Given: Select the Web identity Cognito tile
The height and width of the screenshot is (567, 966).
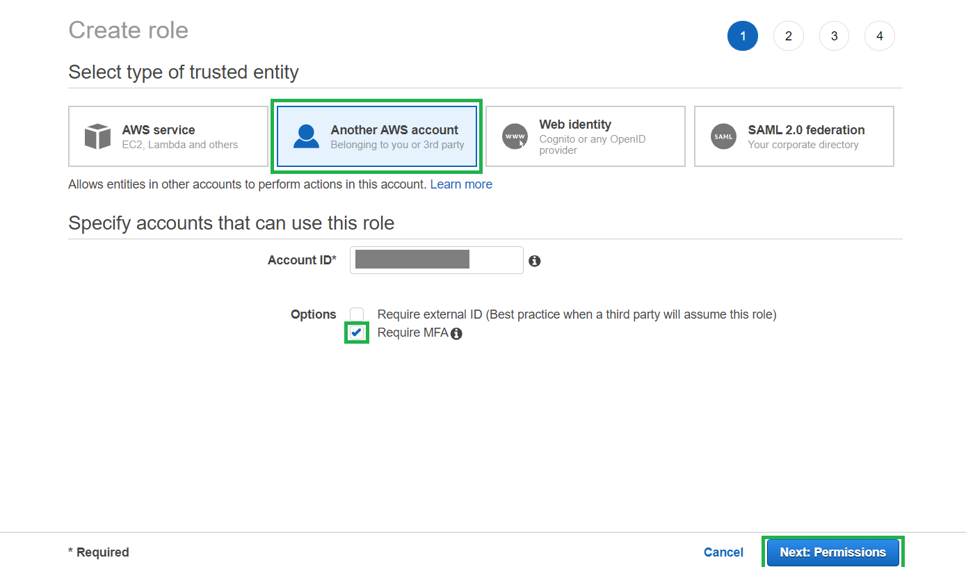Looking at the screenshot, I should 586,136.
